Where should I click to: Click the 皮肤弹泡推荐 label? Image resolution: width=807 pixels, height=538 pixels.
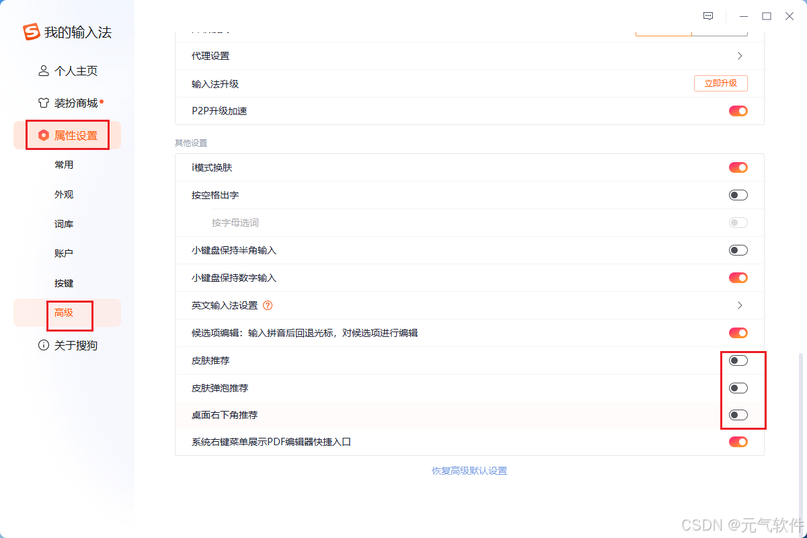220,388
